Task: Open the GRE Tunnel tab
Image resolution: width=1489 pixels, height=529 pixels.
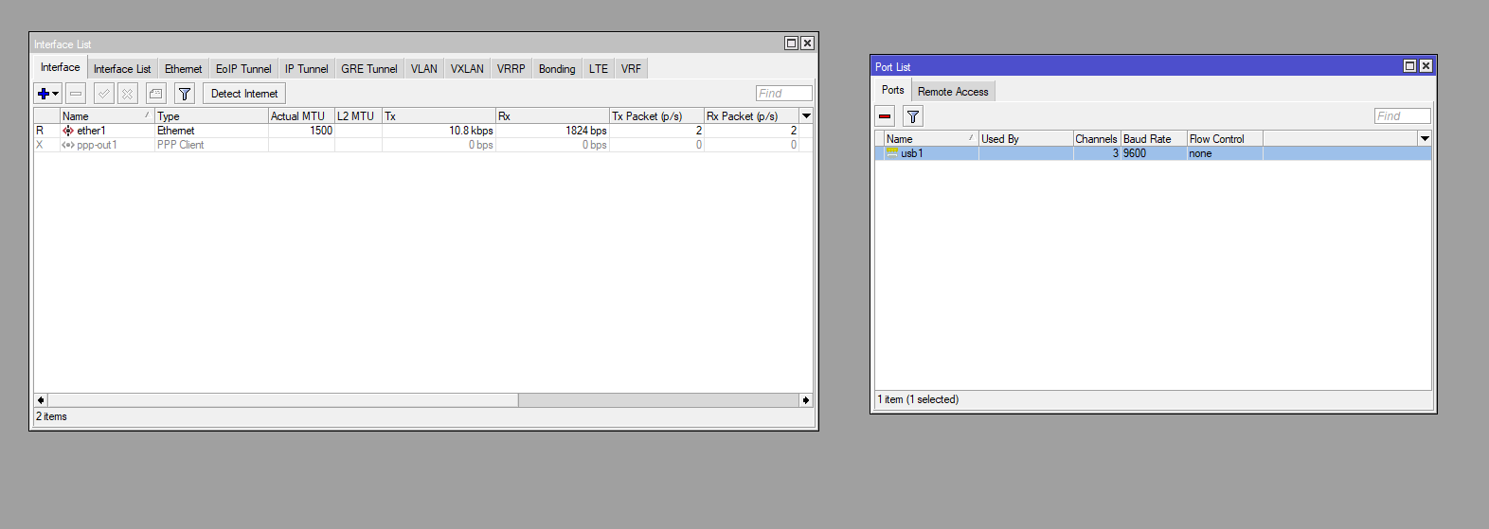Action: (x=369, y=68)
